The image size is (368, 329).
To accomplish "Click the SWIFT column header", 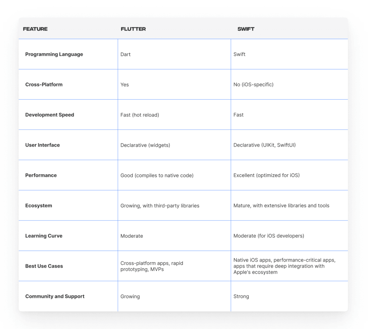I will tap(246, 29).
